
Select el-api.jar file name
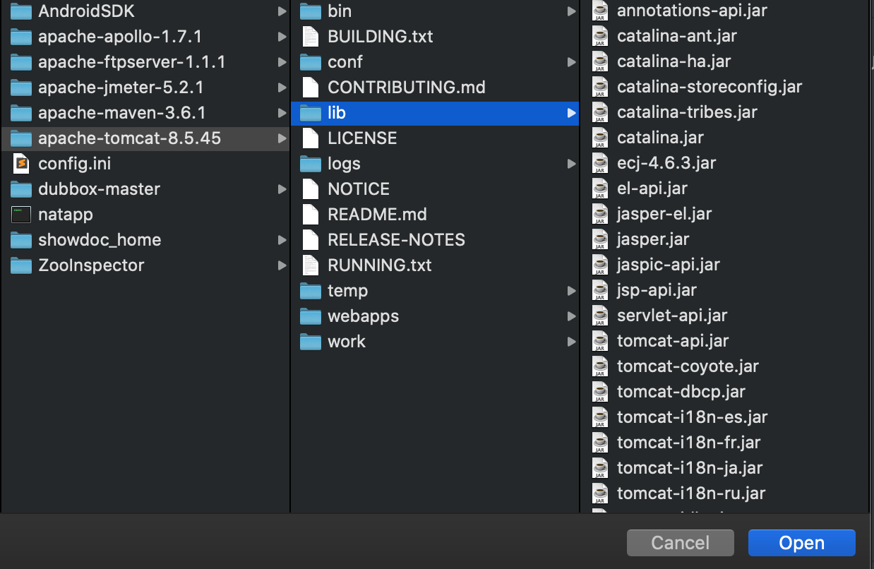point(652,188)
